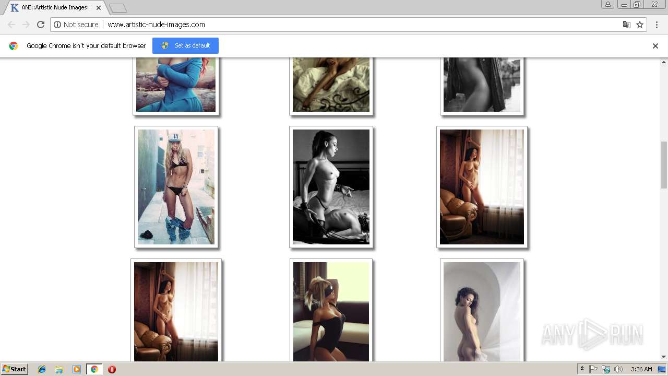Open file explorer folder in taskbar

(59, 369)
